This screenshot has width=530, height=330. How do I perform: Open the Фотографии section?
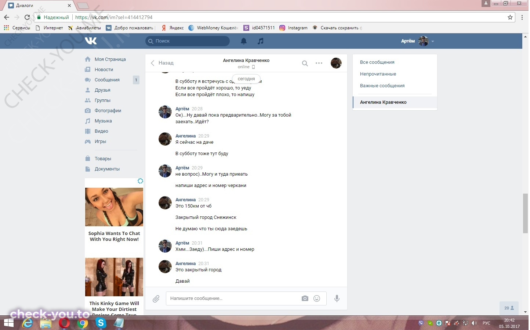(108, 111)
